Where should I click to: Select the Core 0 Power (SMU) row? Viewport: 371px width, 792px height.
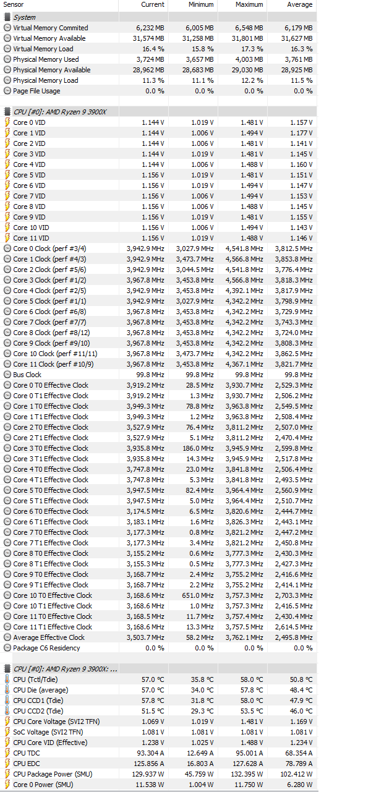coord(159,785)
